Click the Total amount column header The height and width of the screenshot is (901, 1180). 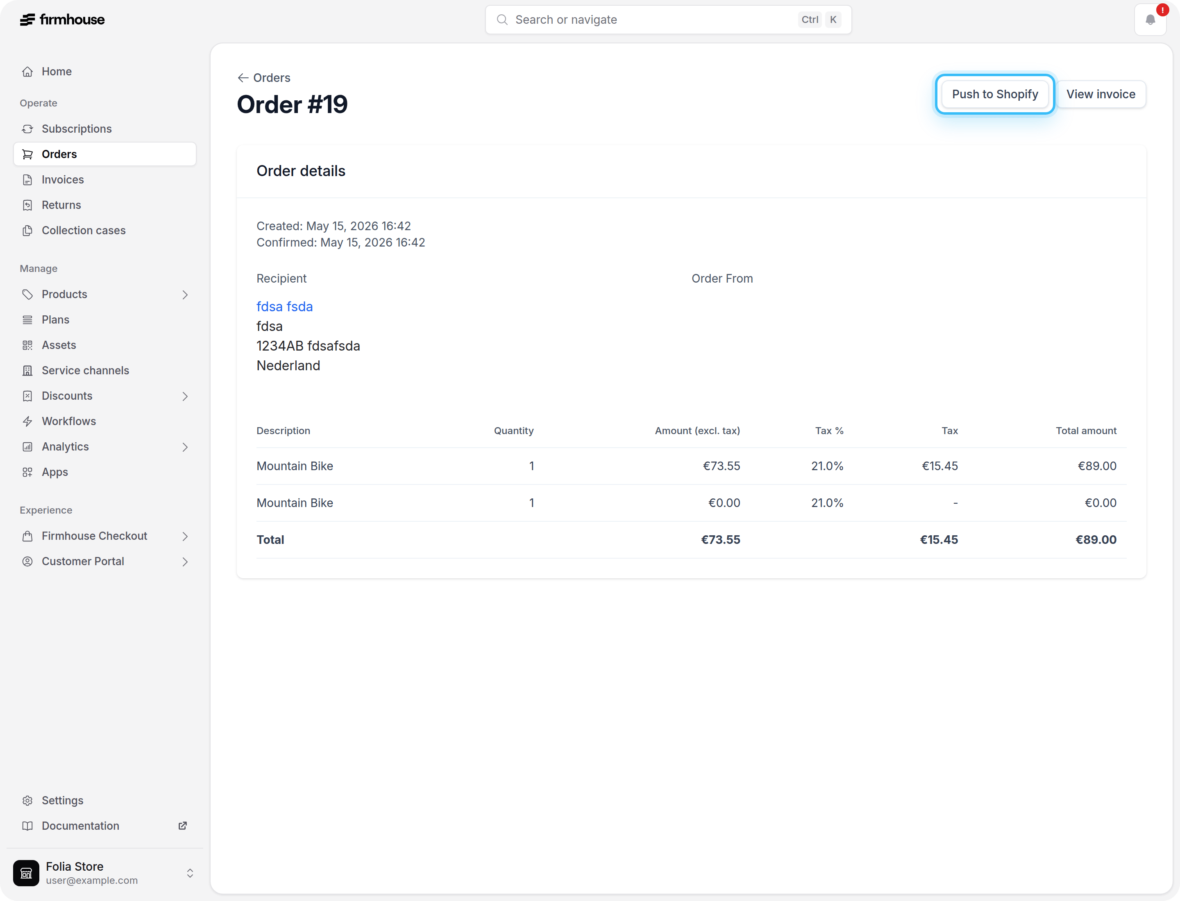point(1086,431)
